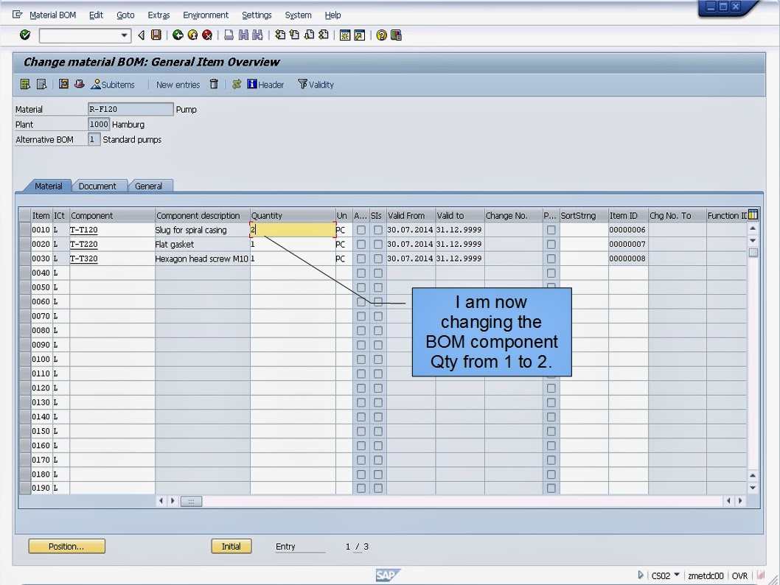Viewport: 780px width, 585px height.
Task: Toggle Sub-item checkbox for item 0030
Action: tap(378, 259)
